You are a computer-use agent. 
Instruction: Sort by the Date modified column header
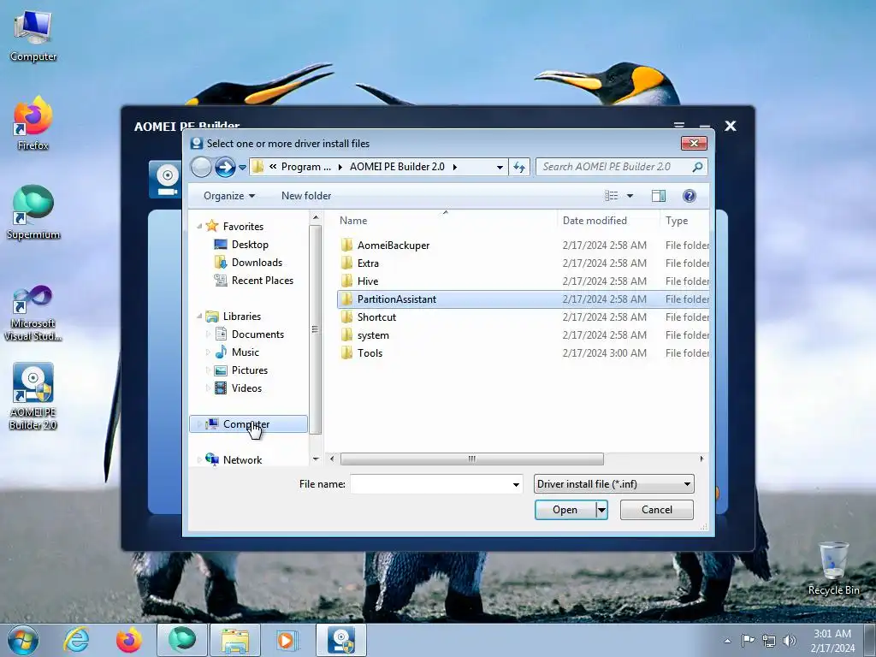point(608,220)
